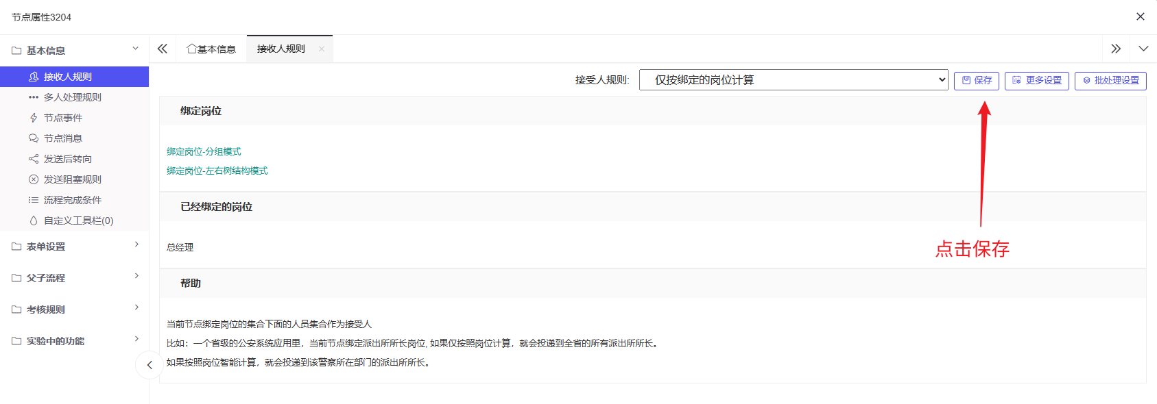Viewport: 1157px width, 404px height.
Task: Click the home icon on 基本信息 tab
Action: (192, 49)
